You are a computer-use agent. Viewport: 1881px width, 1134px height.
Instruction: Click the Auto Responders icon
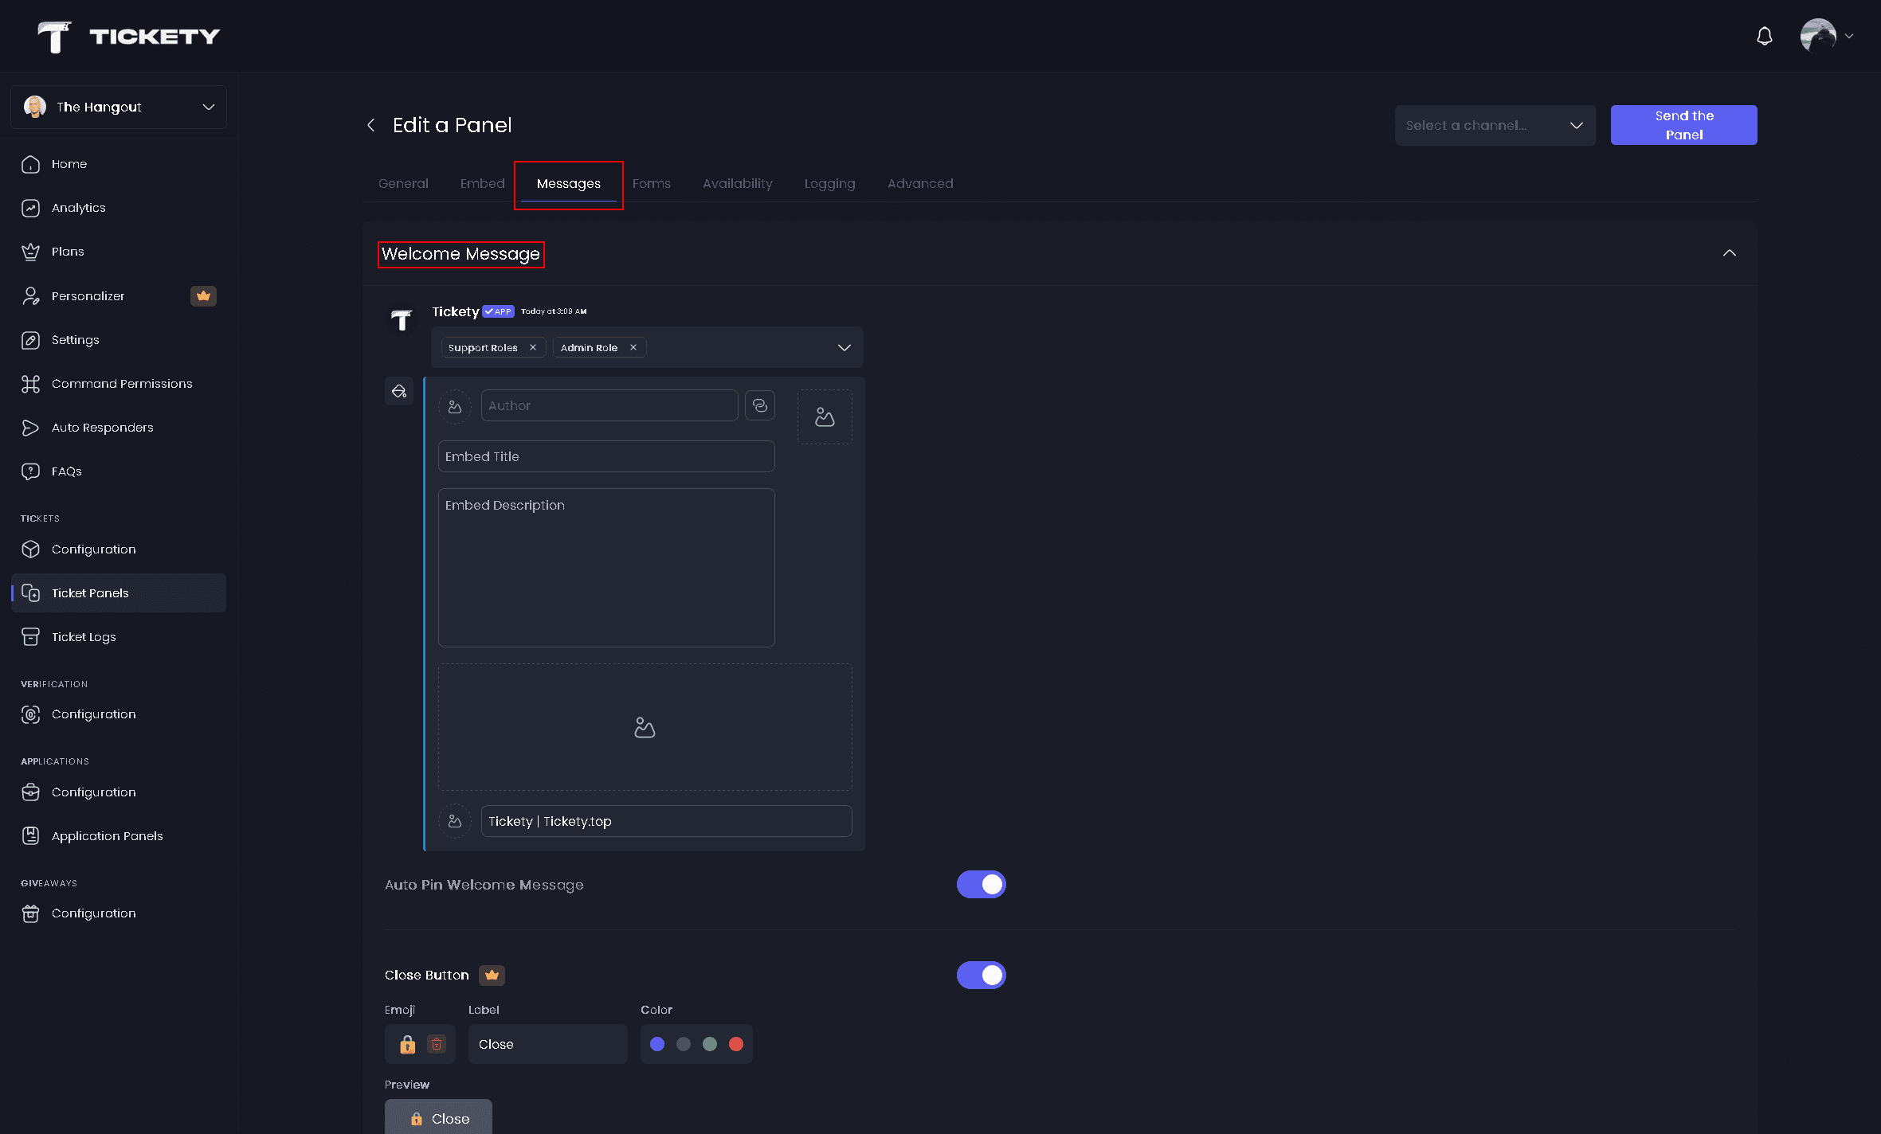(30, 427)
